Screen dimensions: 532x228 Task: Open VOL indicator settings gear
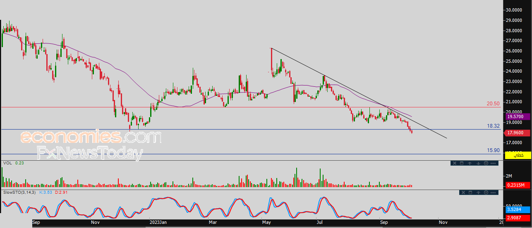tap(486, 163)
